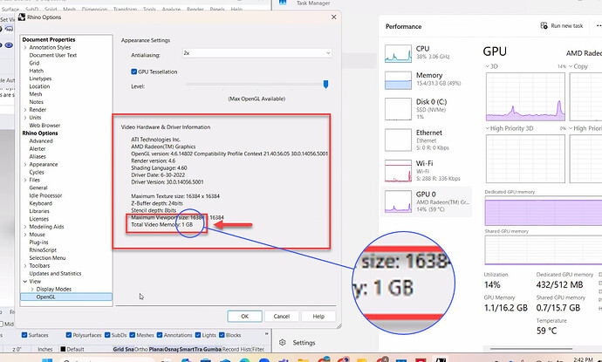The width and height of the screenshot is (602, 362).
Task: Select Disk 0 (C:) in Task Manager
Action: 426,109
